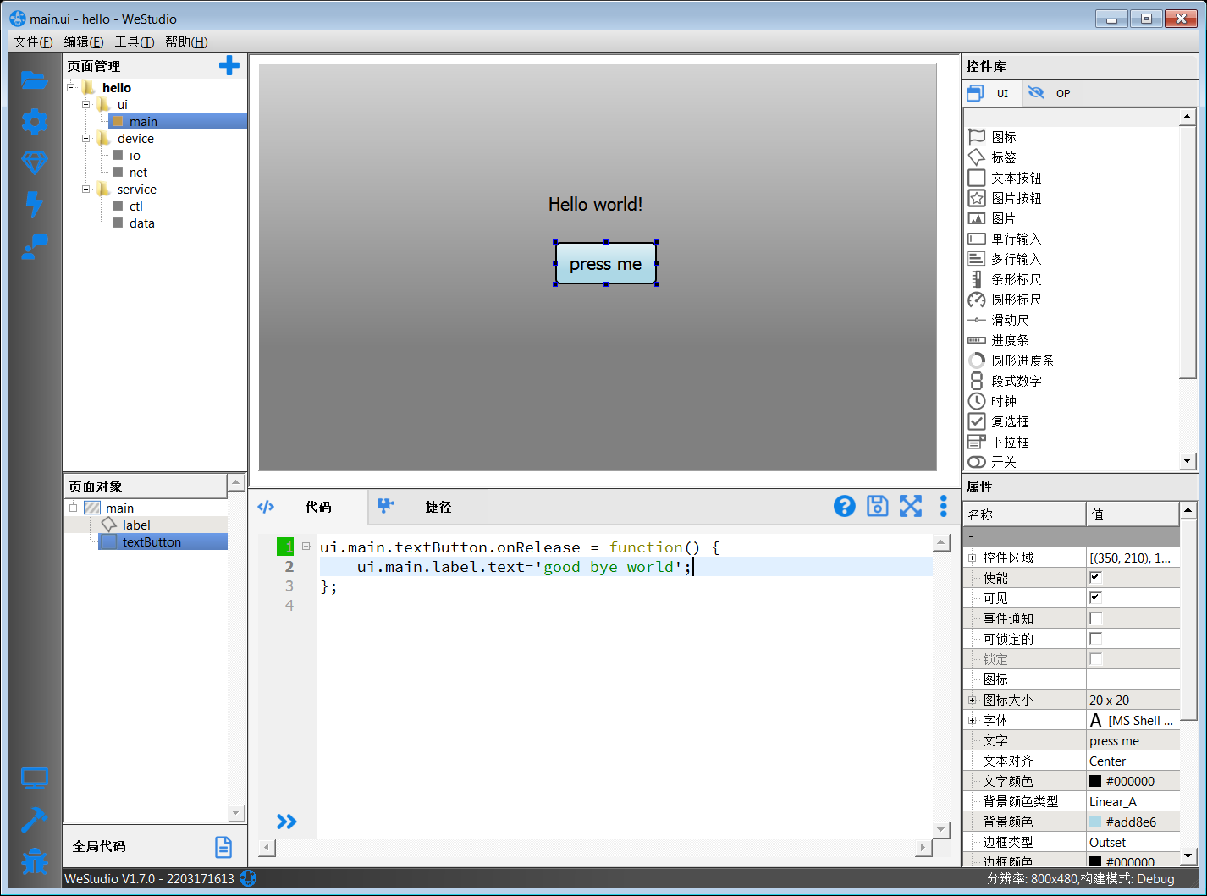
Task: Click the hammer build icon in sidebar
Action: click(x=34, y=819)
